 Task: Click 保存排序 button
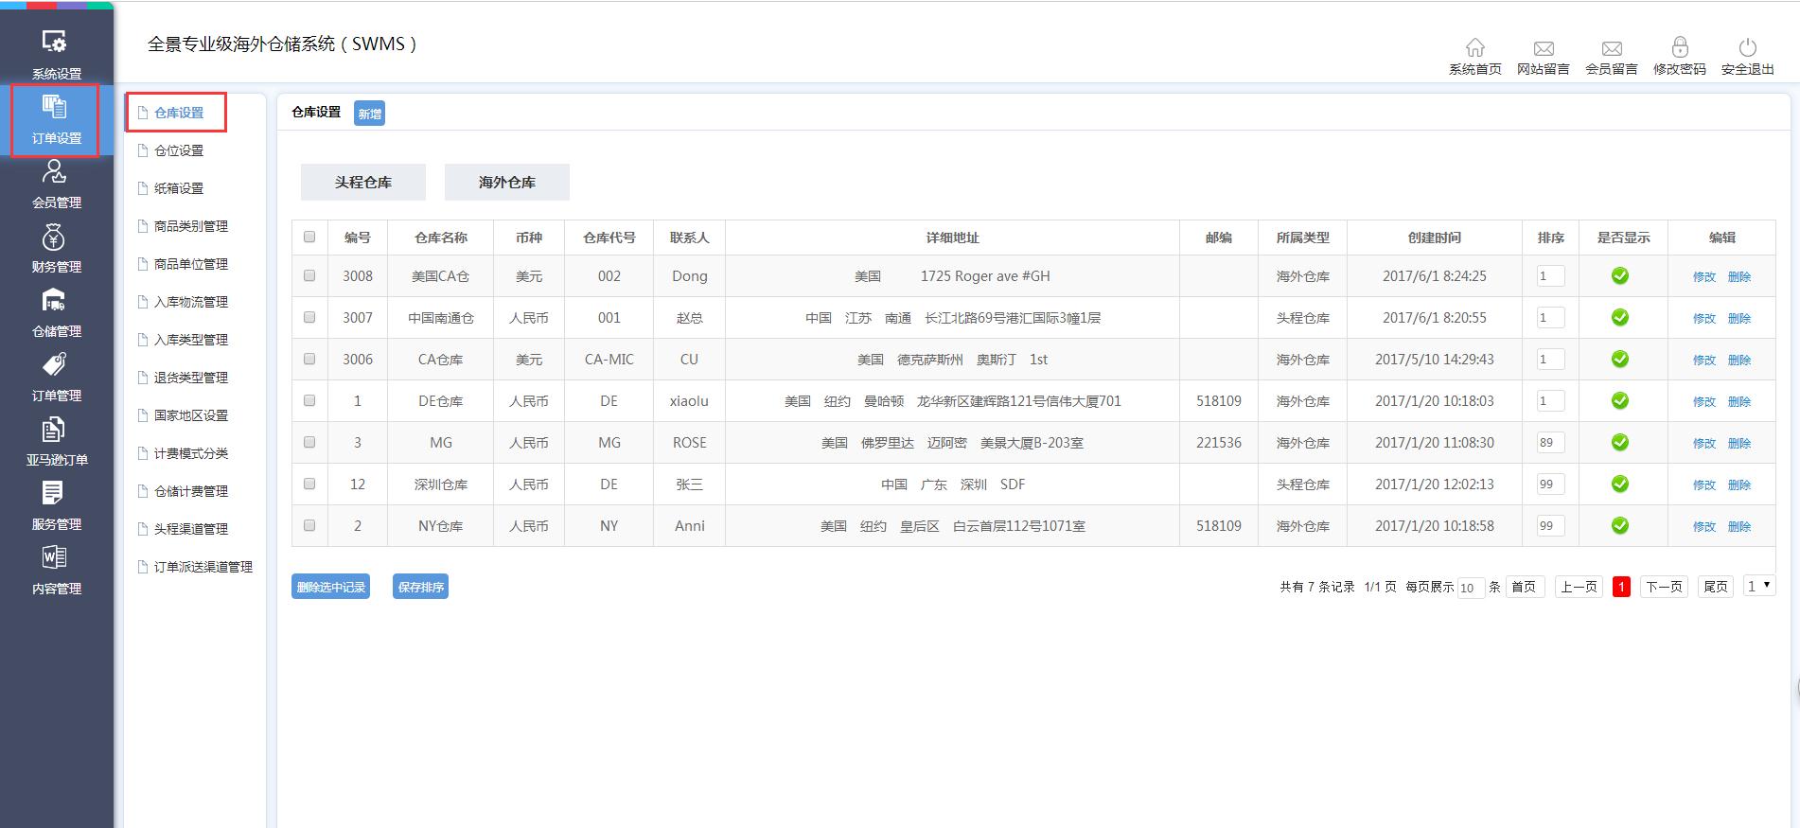[x=420, y=587]
